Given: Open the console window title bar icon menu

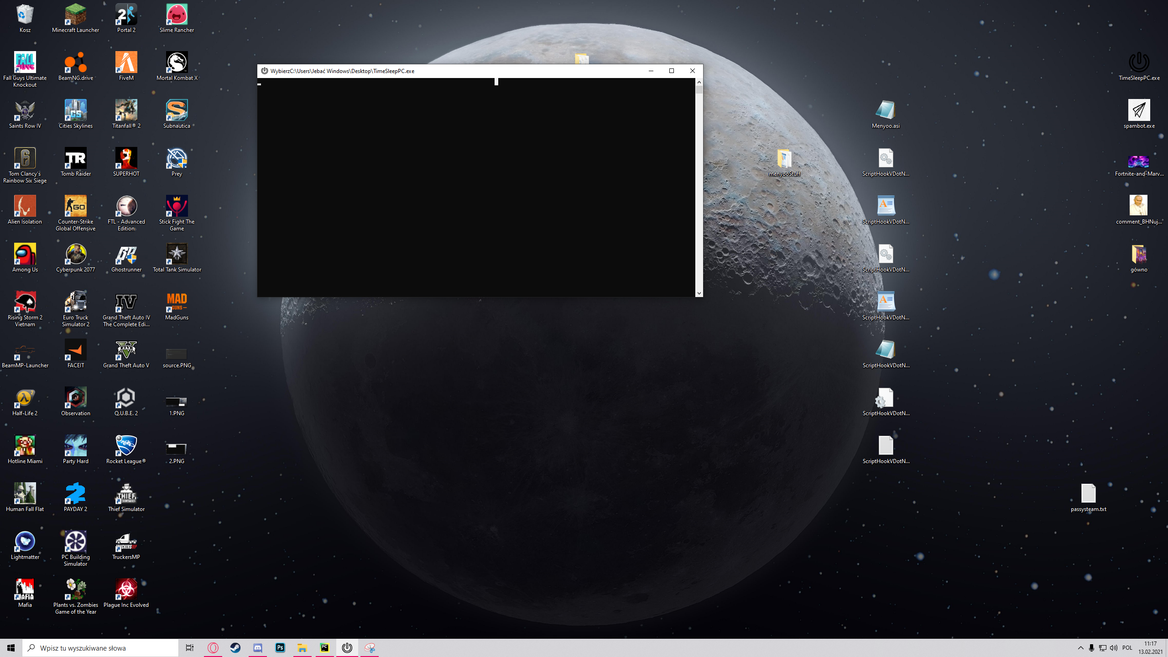Looking at the screenshot, I should pyautogui.click(x=265, y=71).
